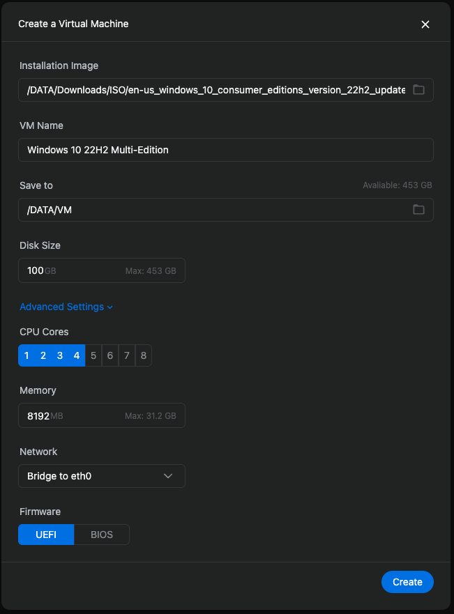Set CPU cores to 7
This screenshot has width=454, height=614.
(126, 355)
